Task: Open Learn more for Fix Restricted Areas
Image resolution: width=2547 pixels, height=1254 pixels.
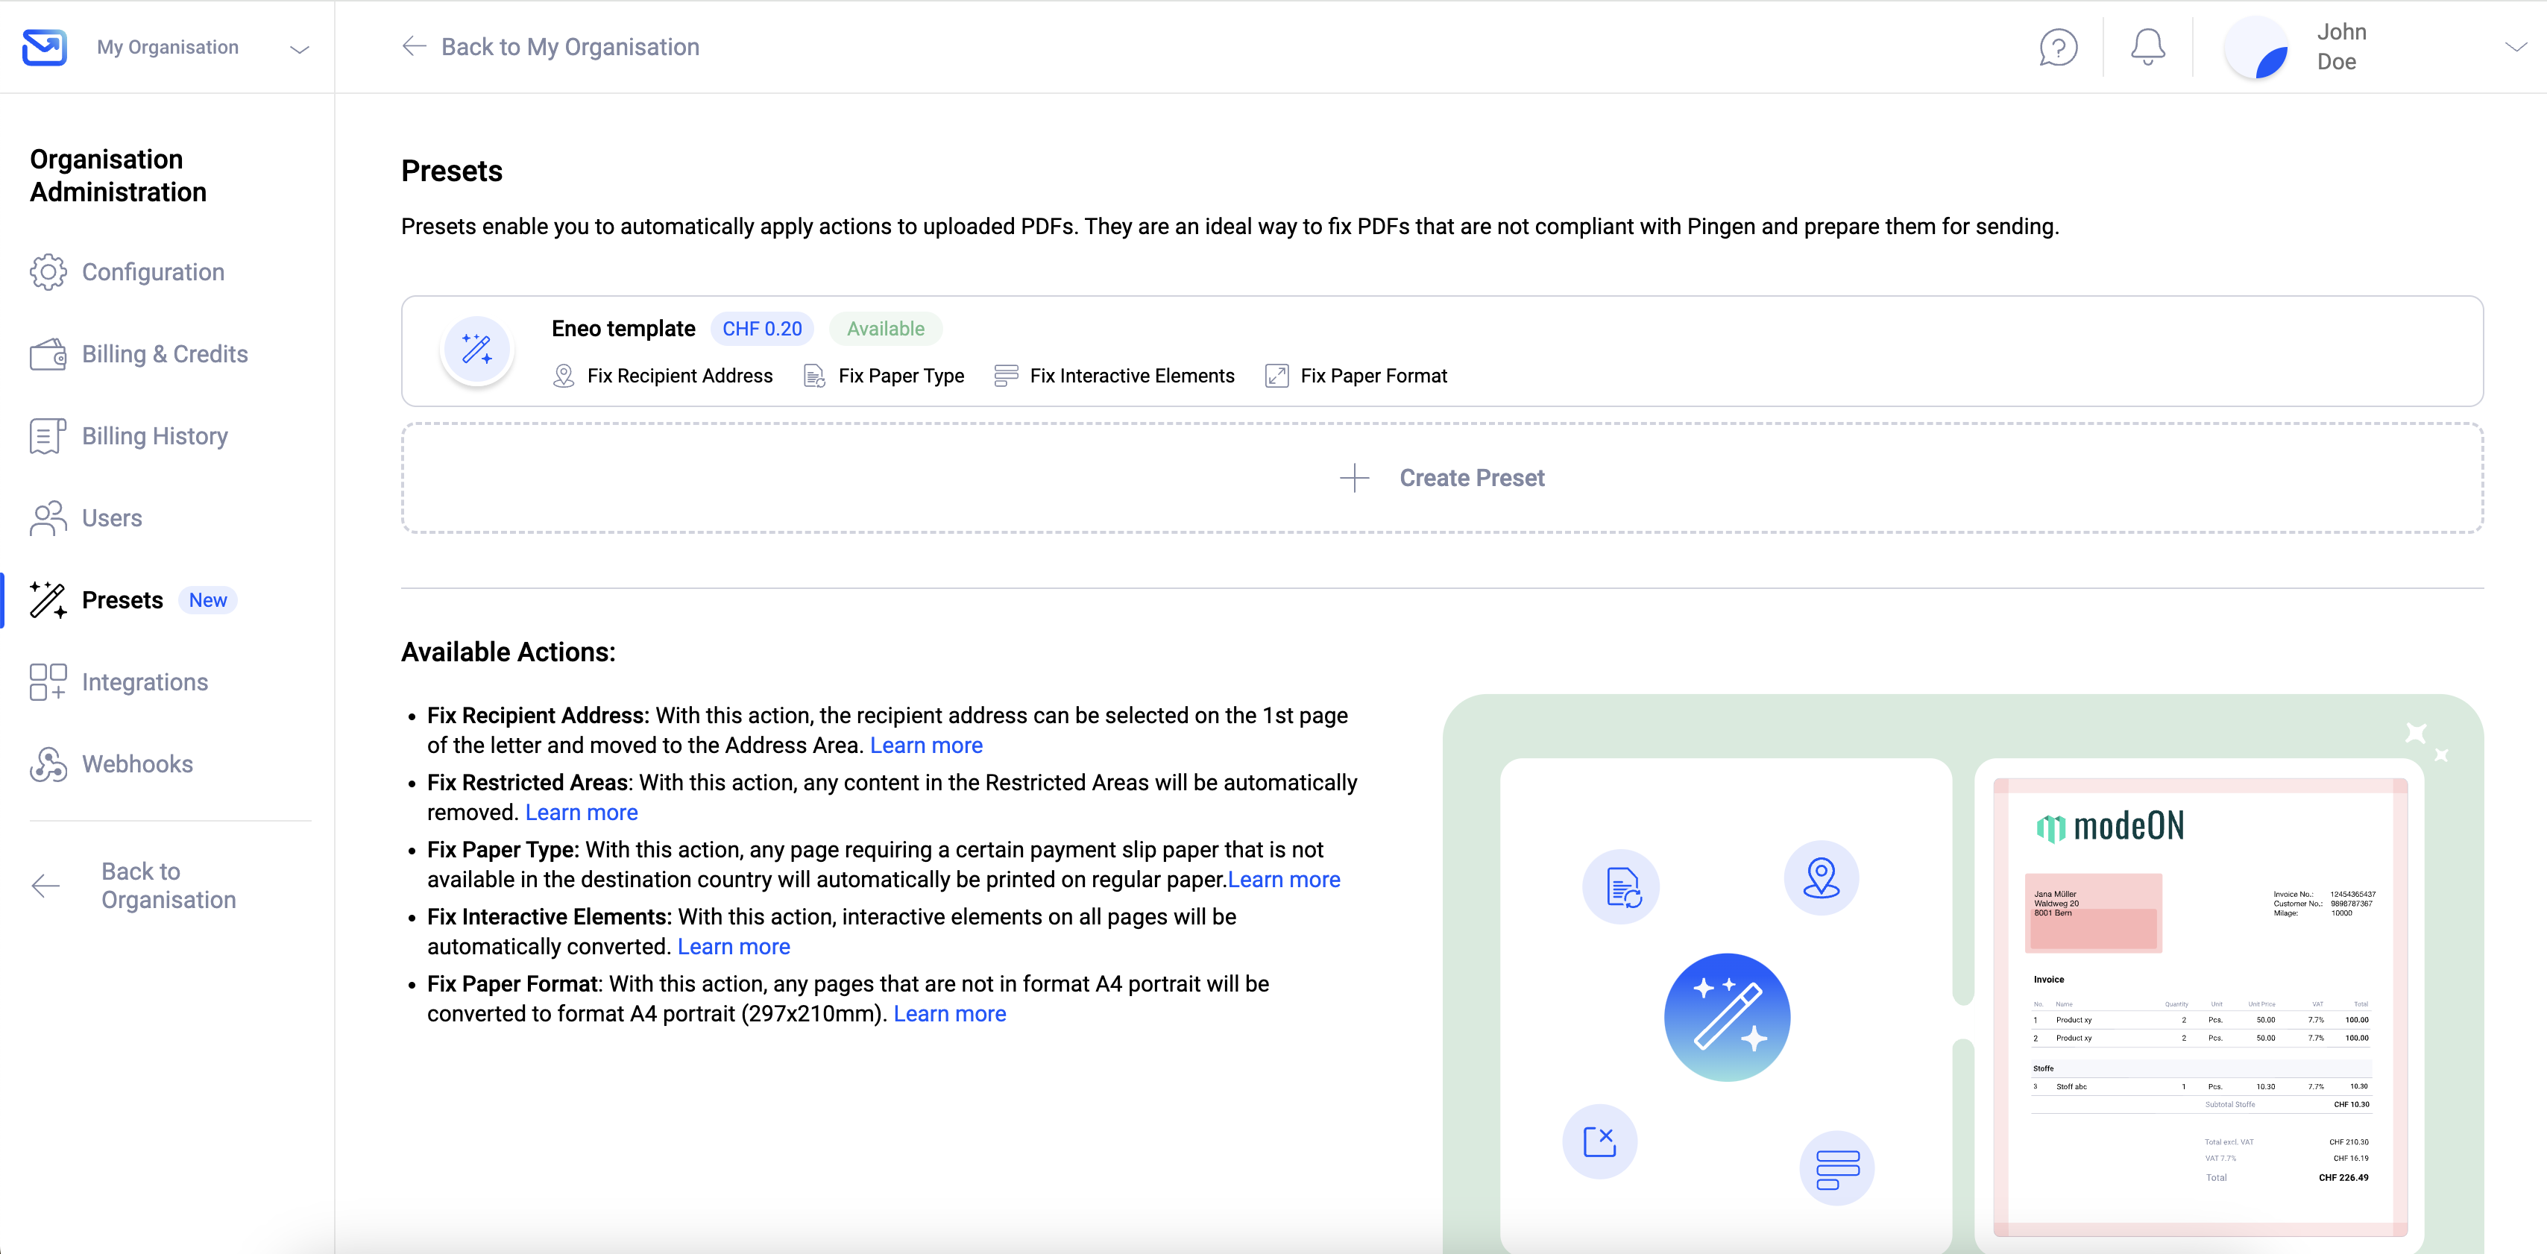Action: 582,813
